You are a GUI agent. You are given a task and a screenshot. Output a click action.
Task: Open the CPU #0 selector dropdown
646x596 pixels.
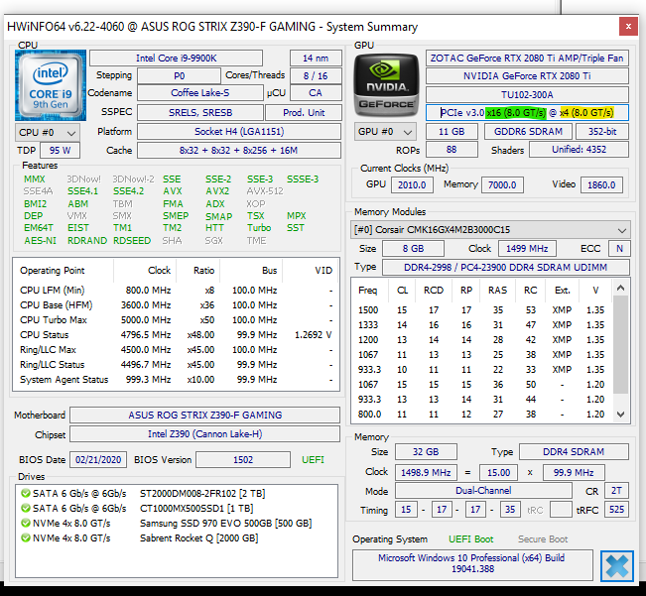(48, 133)
